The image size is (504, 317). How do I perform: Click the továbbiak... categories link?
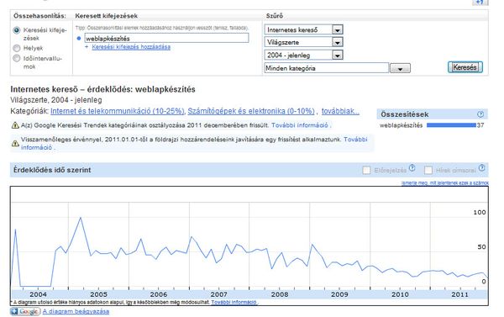tap(340, 111)
